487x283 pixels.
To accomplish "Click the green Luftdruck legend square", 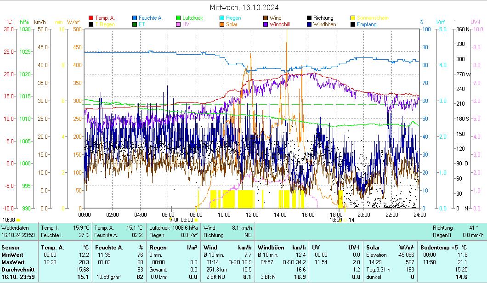I will coord(178,18).
